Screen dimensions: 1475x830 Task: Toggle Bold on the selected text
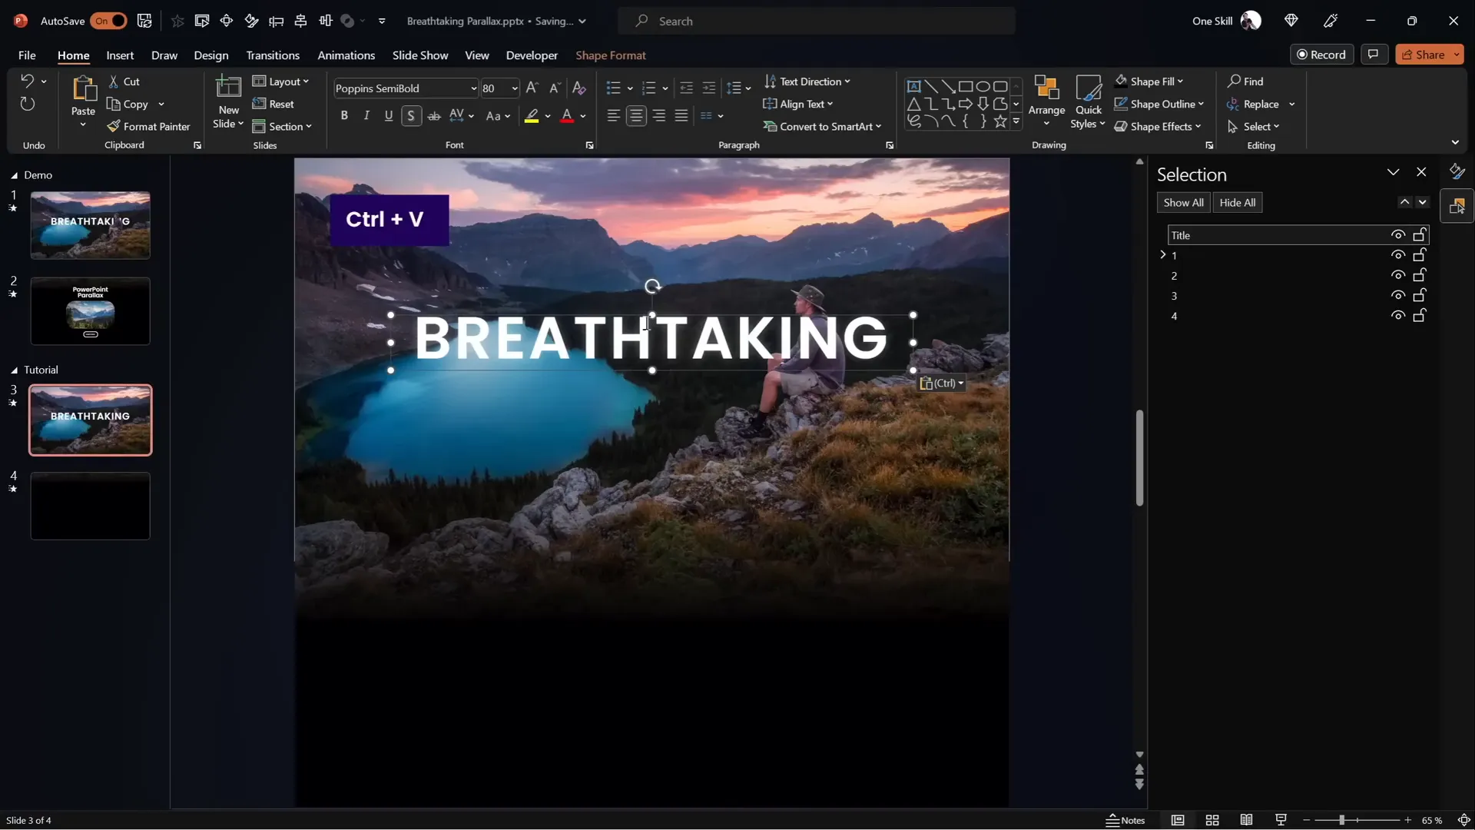click(x=344, y=115)
